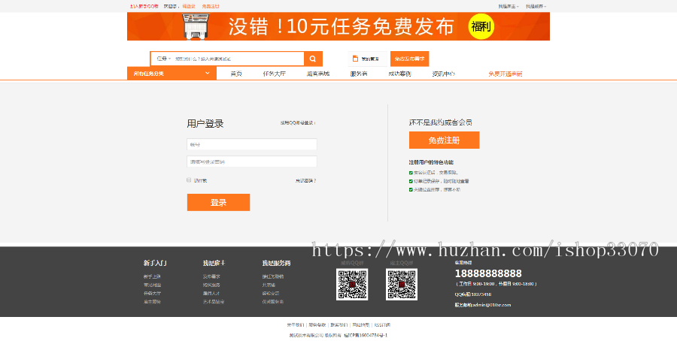Click the orange 免费发布需求 button
This screenshot has height=341, width=677.
(410, 59)
